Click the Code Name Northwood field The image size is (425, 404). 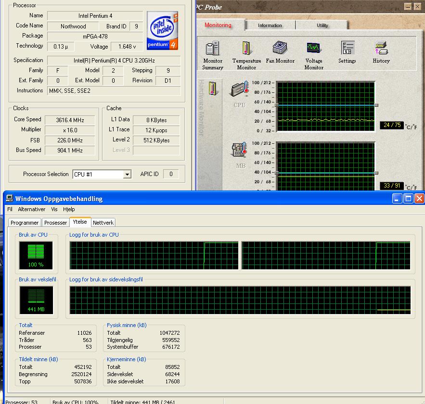[73, 26]
